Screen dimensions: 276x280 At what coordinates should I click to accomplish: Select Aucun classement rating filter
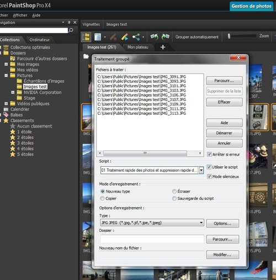[35, 126]
